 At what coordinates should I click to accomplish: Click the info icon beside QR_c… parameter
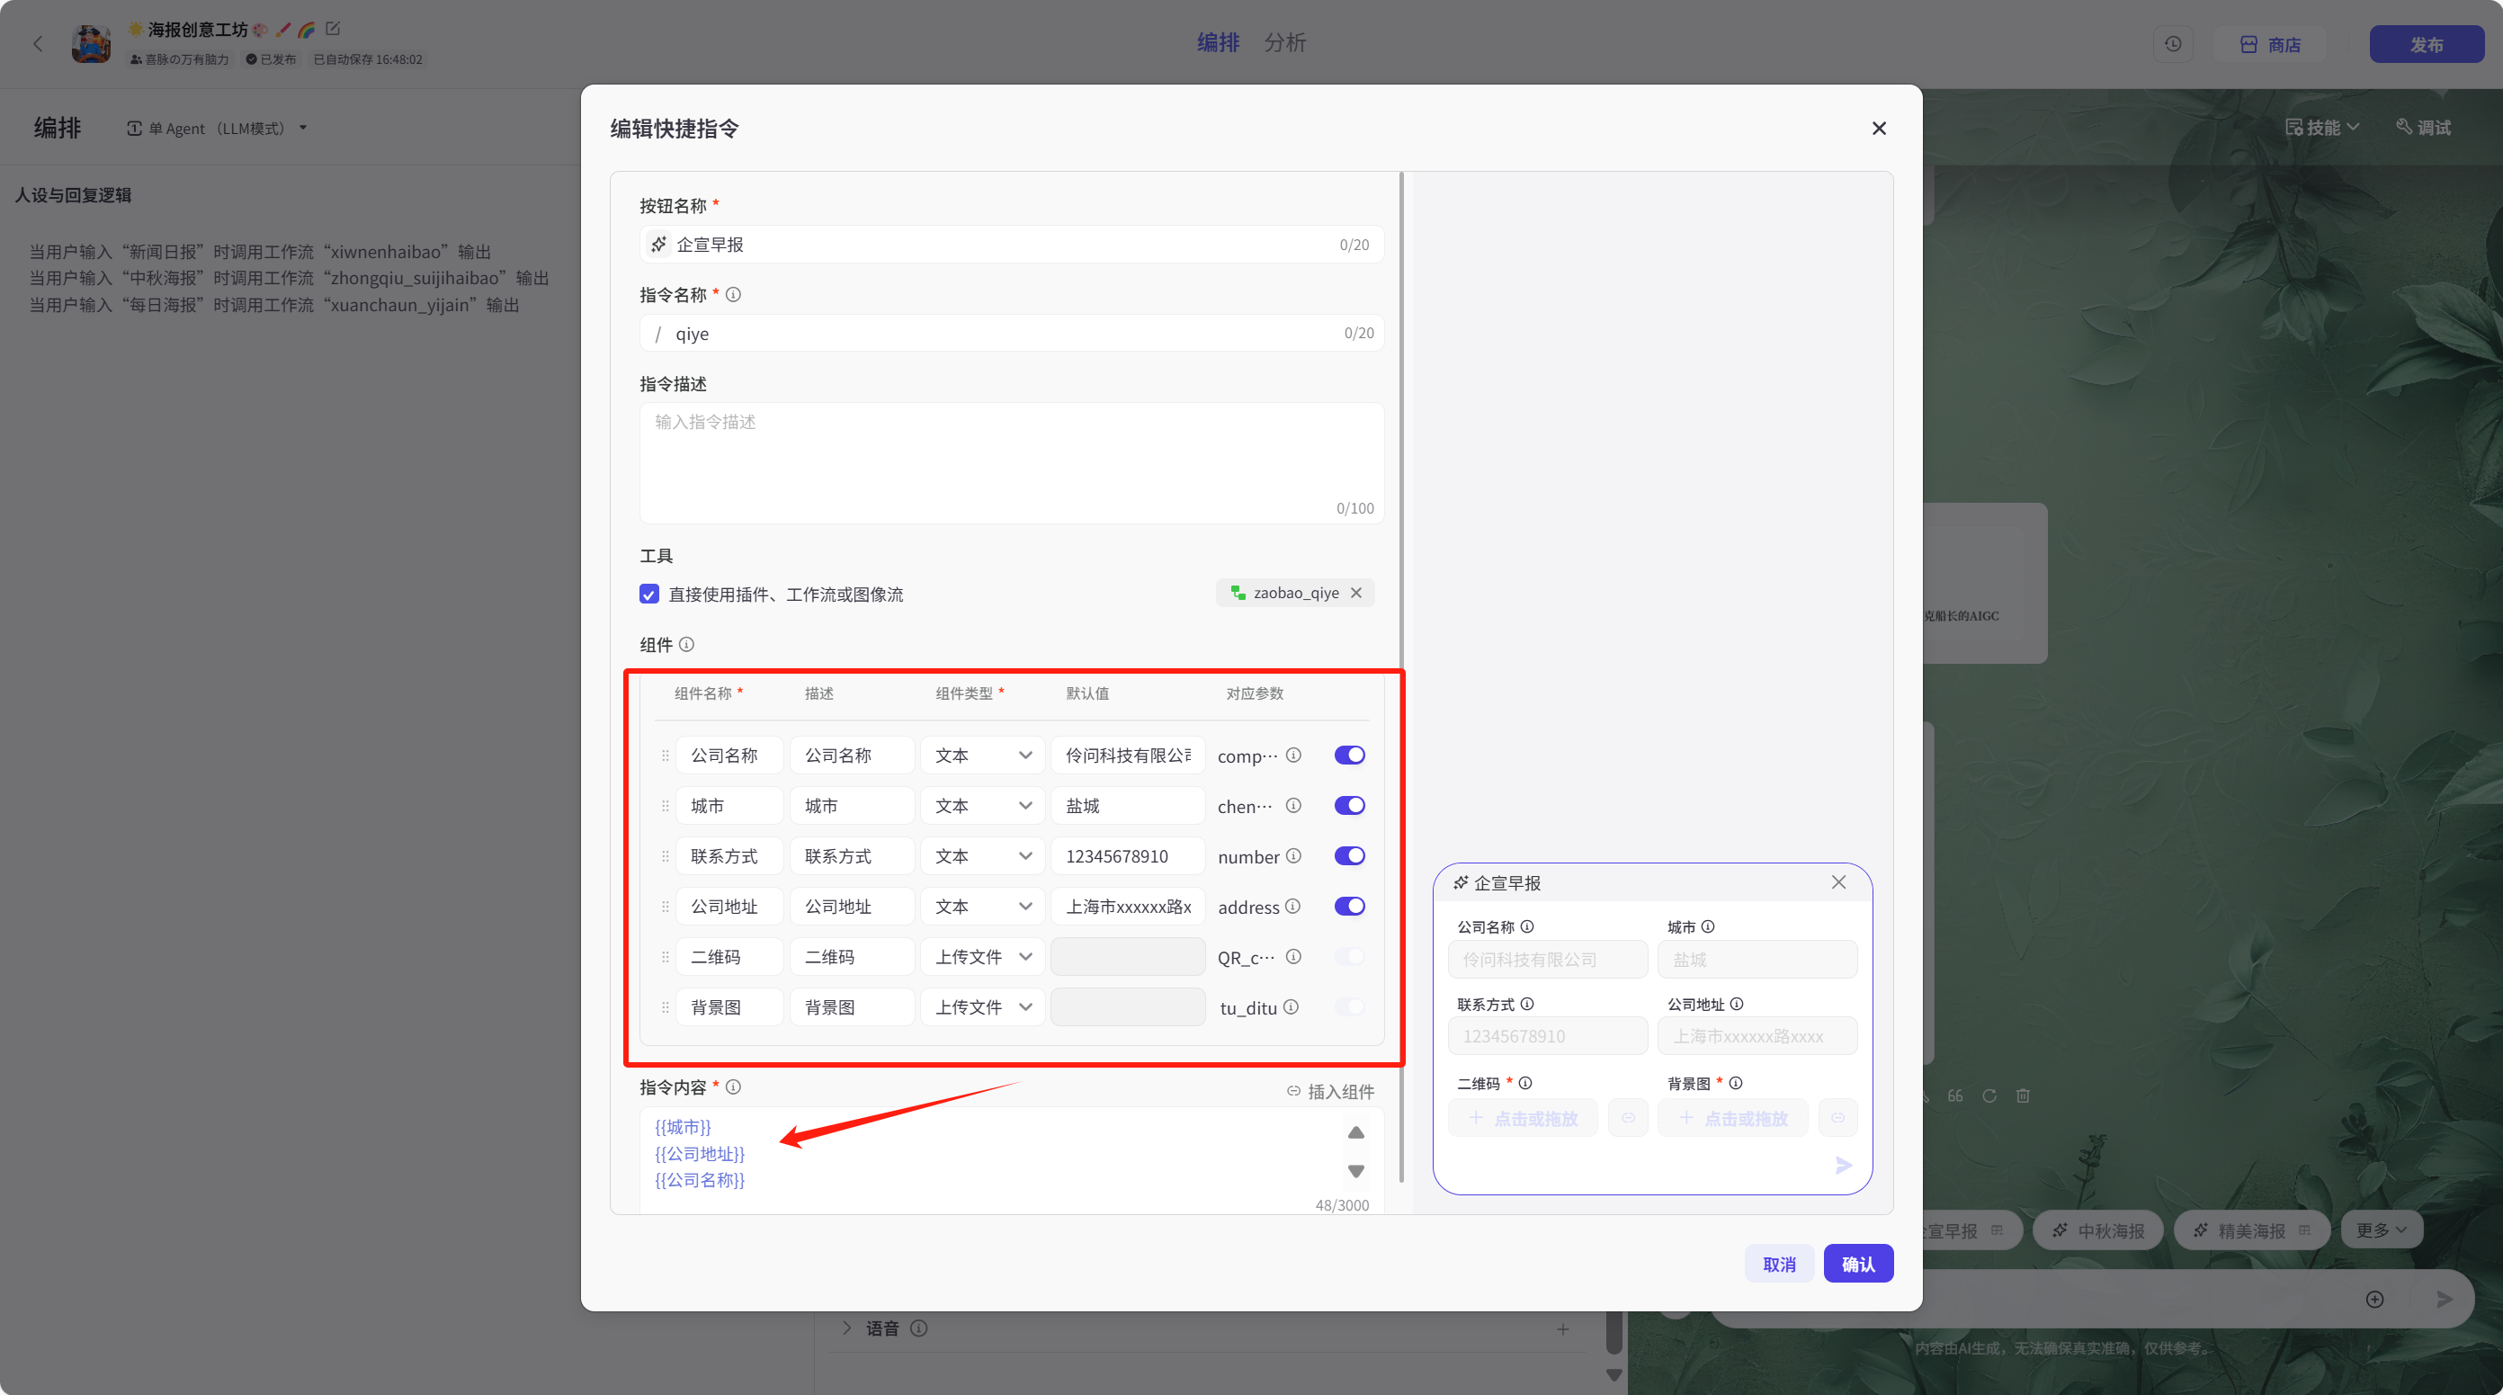[1293, 957]
